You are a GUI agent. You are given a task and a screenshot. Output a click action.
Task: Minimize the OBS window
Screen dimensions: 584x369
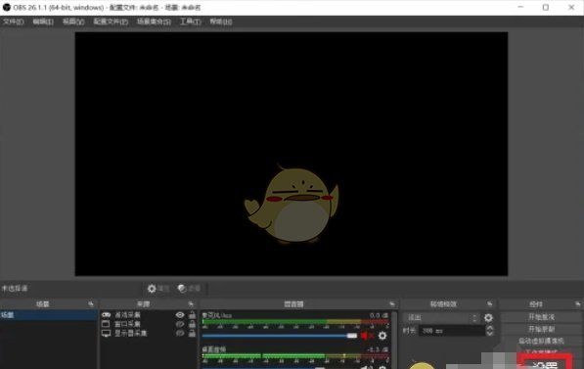(x=520, y=7)
